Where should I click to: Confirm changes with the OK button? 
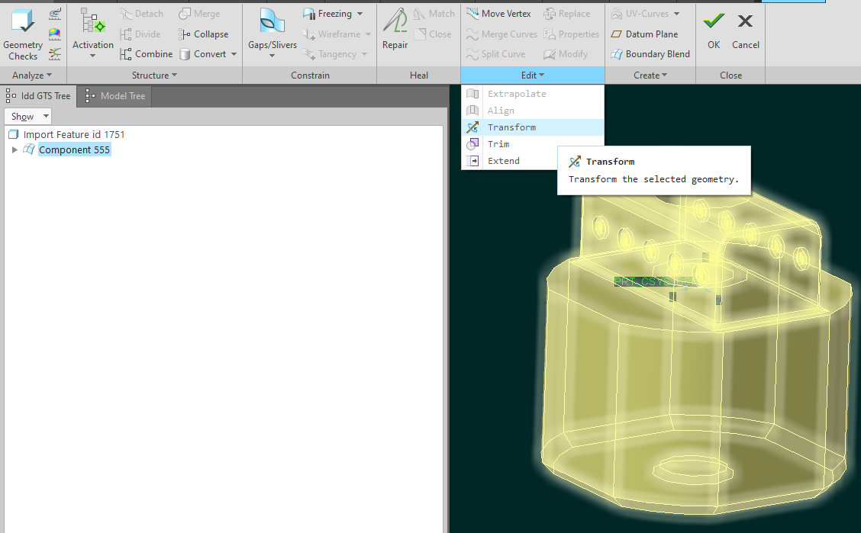[712, 31]
